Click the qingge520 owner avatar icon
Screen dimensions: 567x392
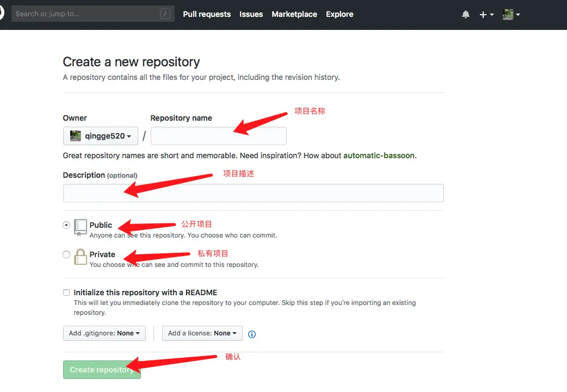click(76, 136)
